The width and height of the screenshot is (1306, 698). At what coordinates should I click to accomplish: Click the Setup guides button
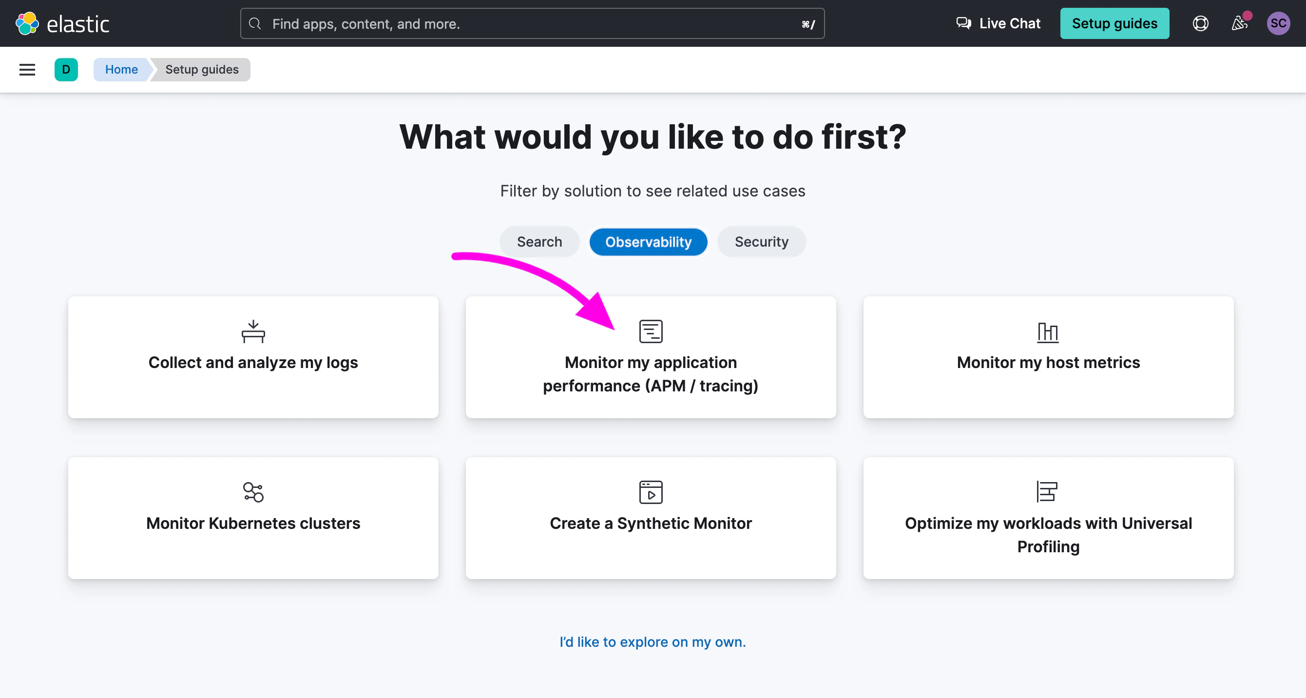tap(1114, 23)
